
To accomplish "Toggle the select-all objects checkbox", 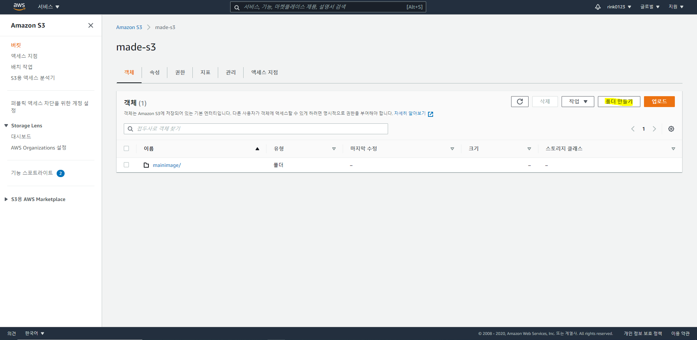I will [126, 148].
